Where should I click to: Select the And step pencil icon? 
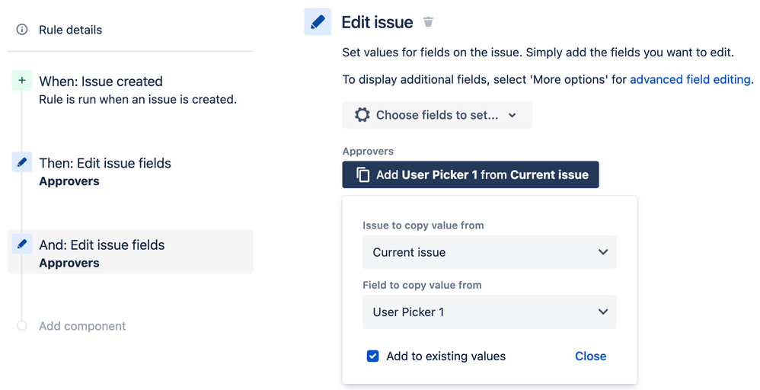(22, 244)
